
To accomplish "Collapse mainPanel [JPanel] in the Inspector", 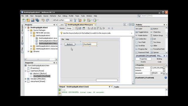I will tap(26, 71).
